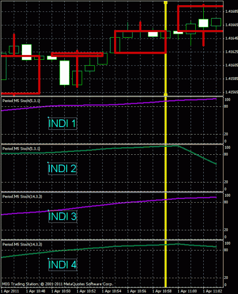
Task: Click the 1 Apr 11:00 time label
Action: [x=187, y=291]
